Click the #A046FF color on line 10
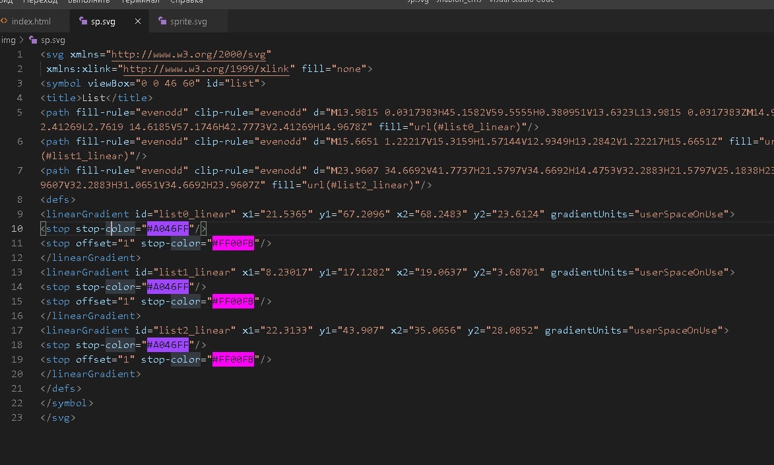The height and width of the screenshot is (465, 774). click(168, 229)
